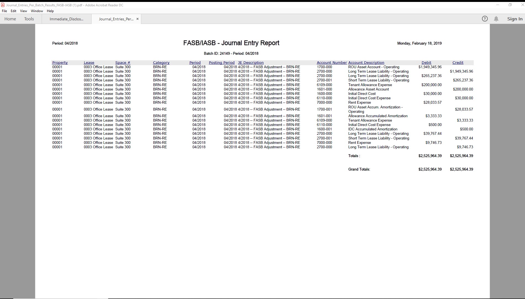Click the $30,000.00 credit amount
This screenshot has height=299, width=525.
(x=464, y=98)
